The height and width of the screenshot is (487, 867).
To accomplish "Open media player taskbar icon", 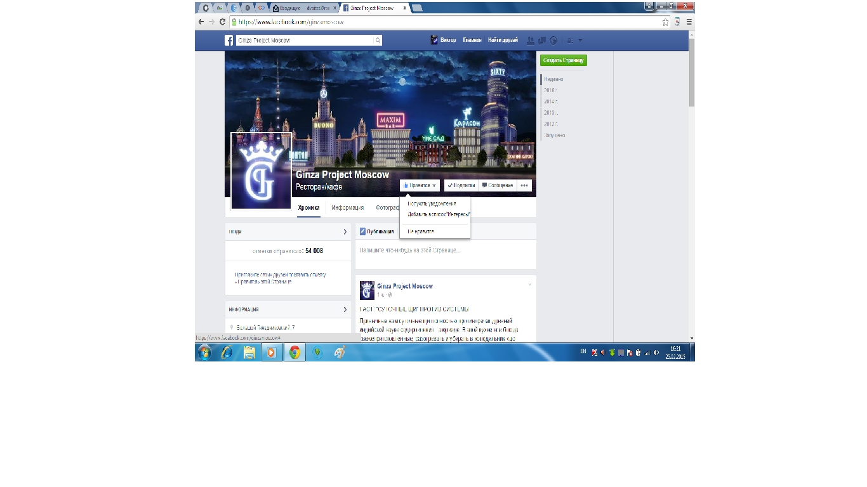I will coord(272,353).
